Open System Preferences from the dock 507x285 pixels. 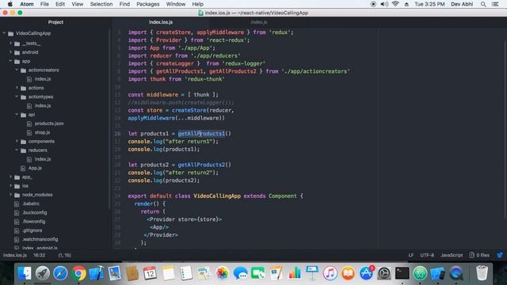tap(384, 273)
